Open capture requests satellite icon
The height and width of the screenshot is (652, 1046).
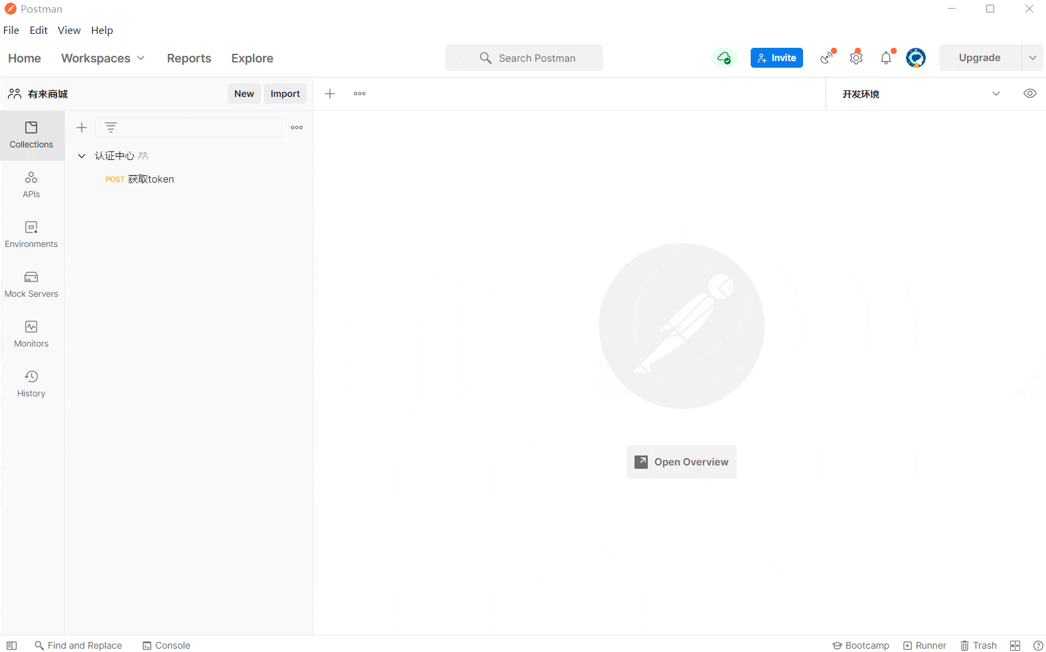[x=827, y=58]
